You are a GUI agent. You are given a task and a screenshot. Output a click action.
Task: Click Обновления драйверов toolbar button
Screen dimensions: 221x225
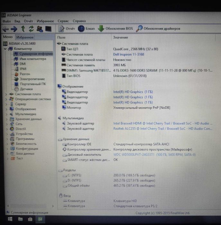(x=158, y=29)
